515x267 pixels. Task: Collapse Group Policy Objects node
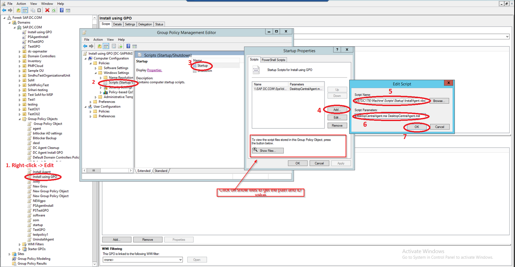click(20, 119)
